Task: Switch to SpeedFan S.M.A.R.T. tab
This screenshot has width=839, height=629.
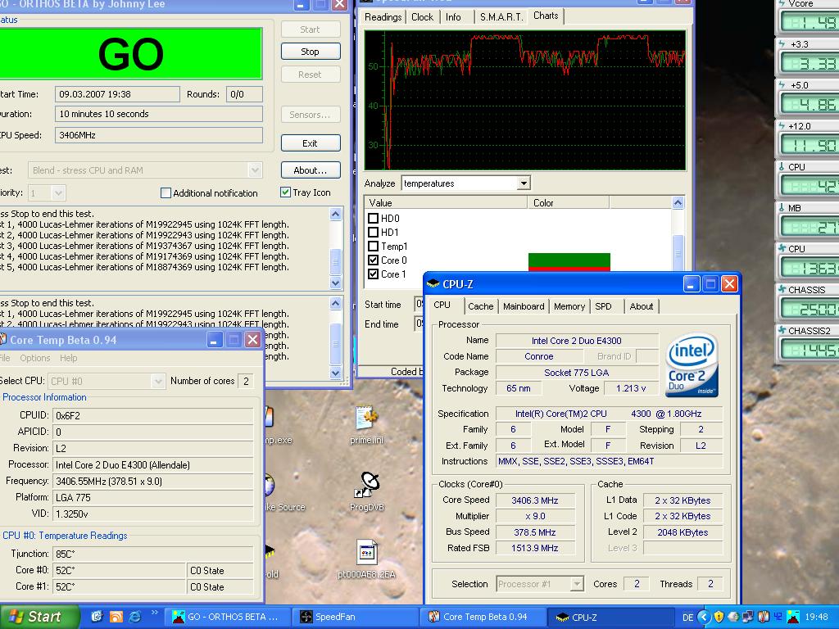Action: tap(501, 17)
